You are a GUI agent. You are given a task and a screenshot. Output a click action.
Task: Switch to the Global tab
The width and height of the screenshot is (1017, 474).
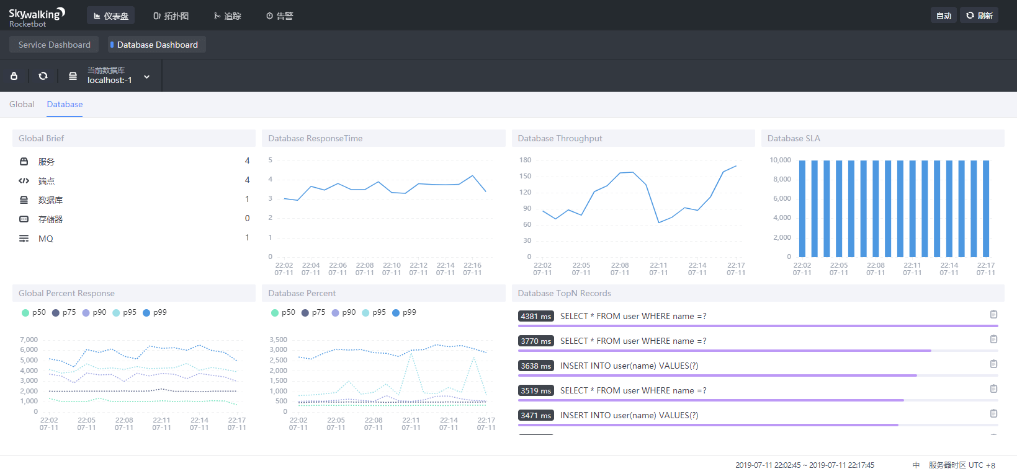22,105
